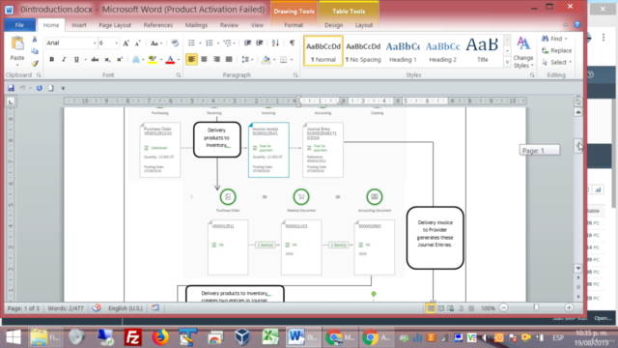Toggle Italic formatting
This screenshot has width=618, height=348.
click(x=64, y=60)
